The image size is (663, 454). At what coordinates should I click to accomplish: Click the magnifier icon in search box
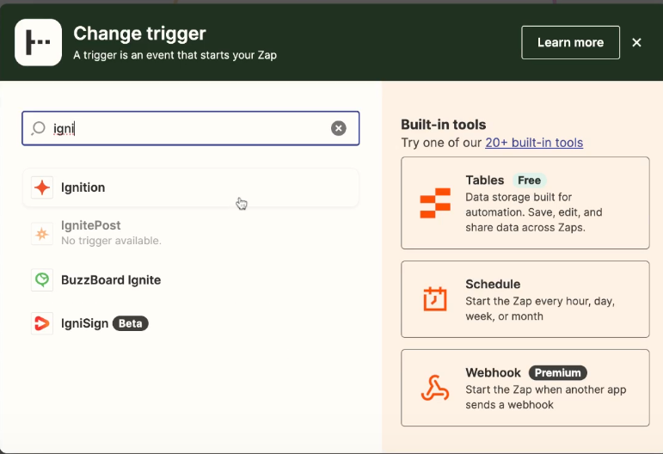coord(39,128)
